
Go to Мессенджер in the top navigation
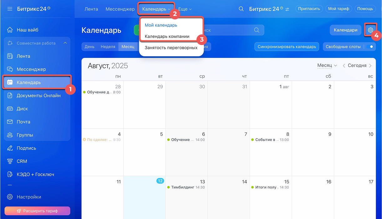pyautogui.click(x=120, y=9)
